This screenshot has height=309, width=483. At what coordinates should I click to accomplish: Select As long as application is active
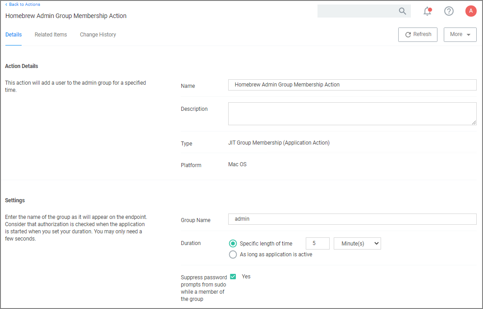pos(233,254)
